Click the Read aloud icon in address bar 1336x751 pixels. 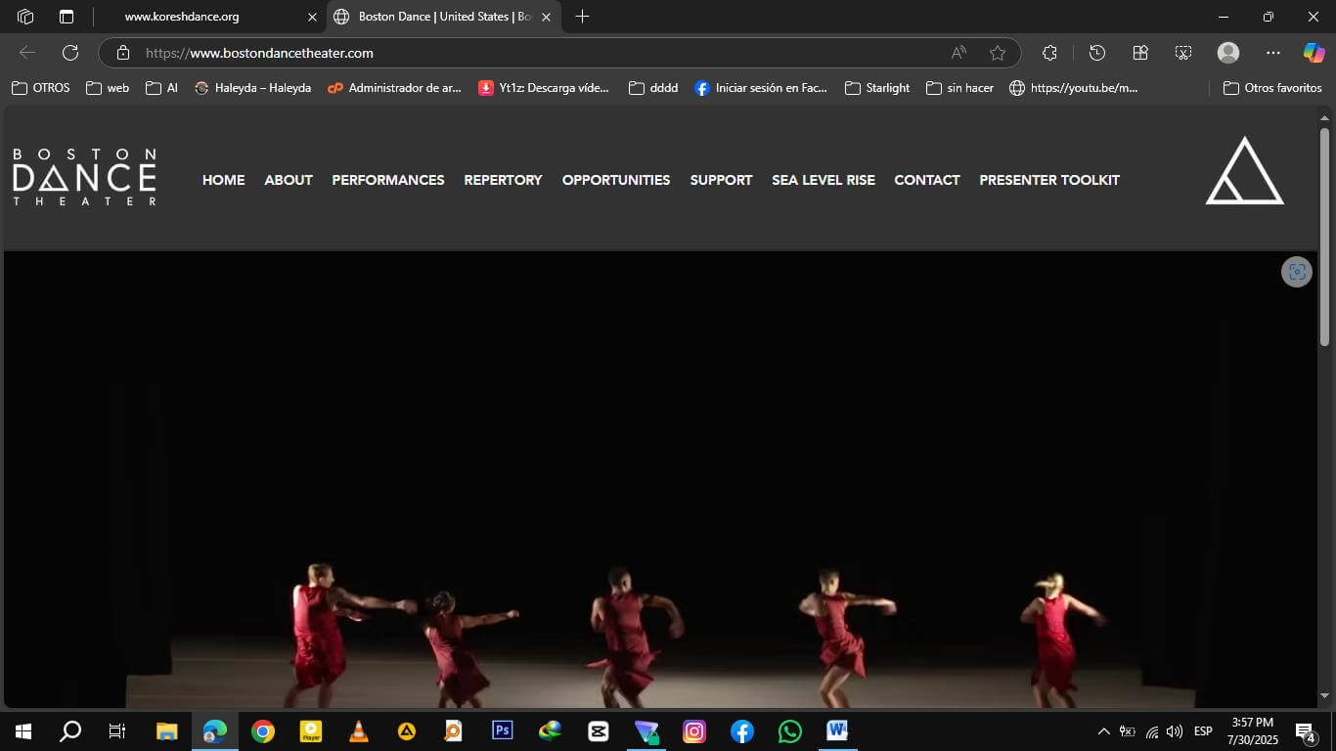958,53
